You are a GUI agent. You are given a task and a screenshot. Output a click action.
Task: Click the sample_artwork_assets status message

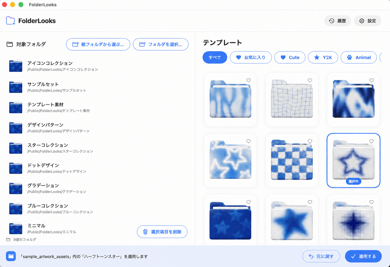click(x=84, y=256)
